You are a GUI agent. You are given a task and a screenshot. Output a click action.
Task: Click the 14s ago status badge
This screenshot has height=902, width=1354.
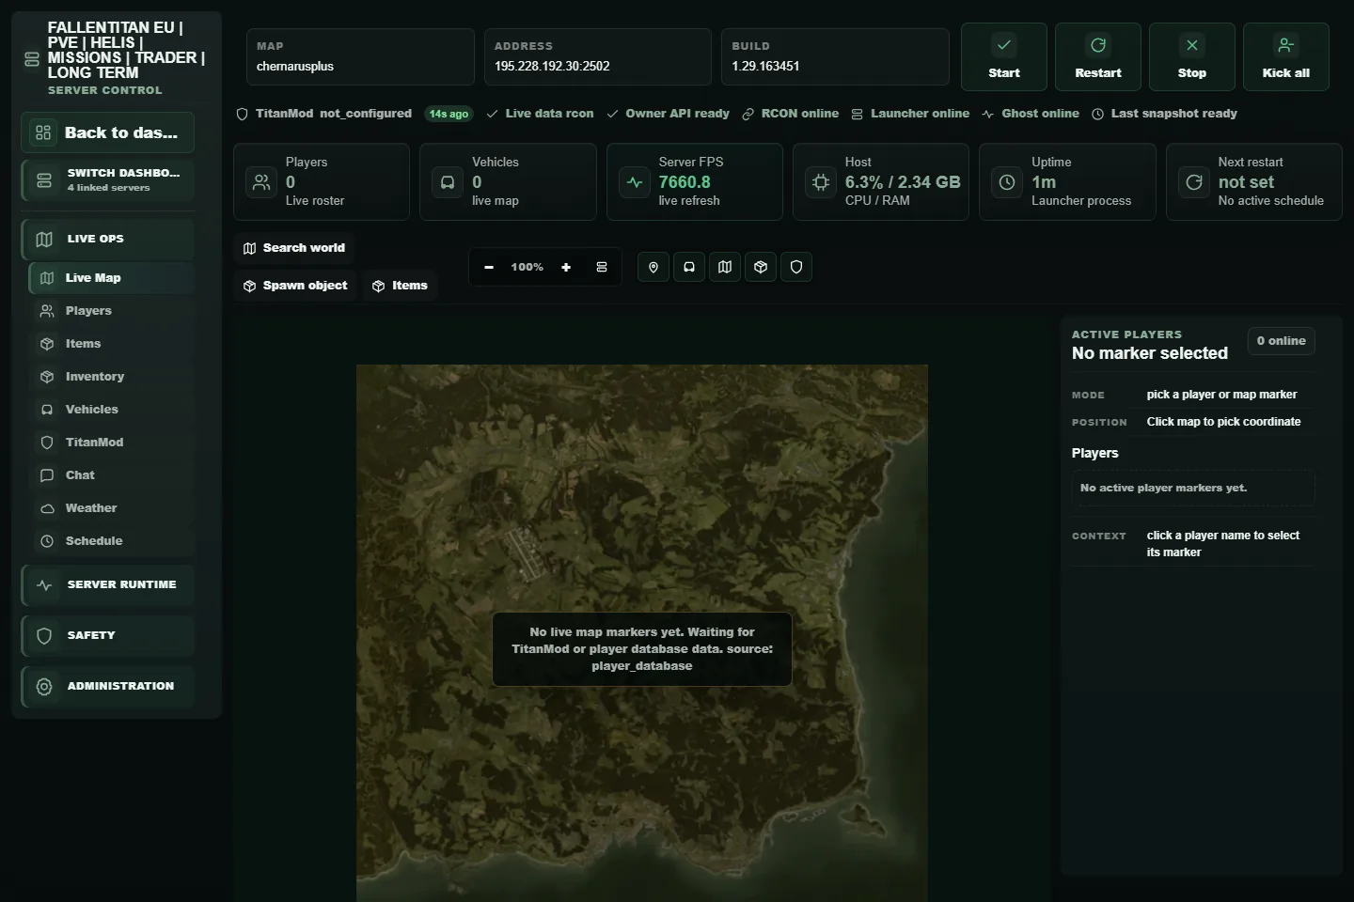[449, 114]
